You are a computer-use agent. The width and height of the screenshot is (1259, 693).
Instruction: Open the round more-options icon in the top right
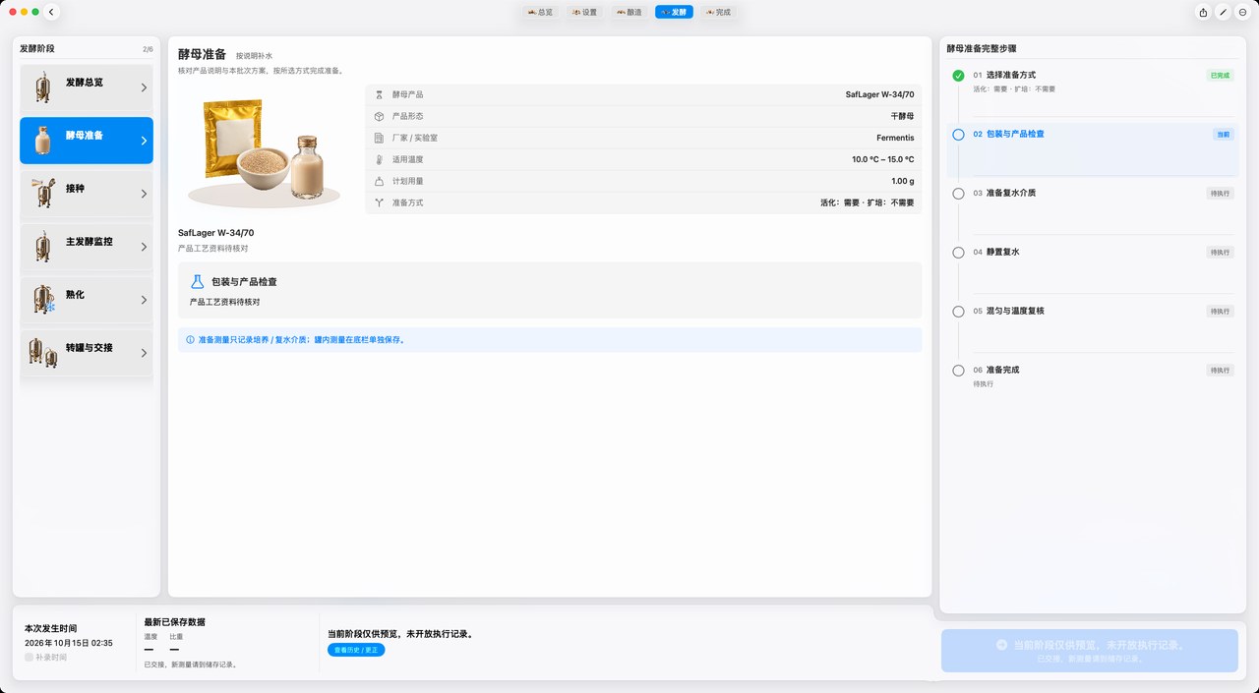tap(1242, 12)
